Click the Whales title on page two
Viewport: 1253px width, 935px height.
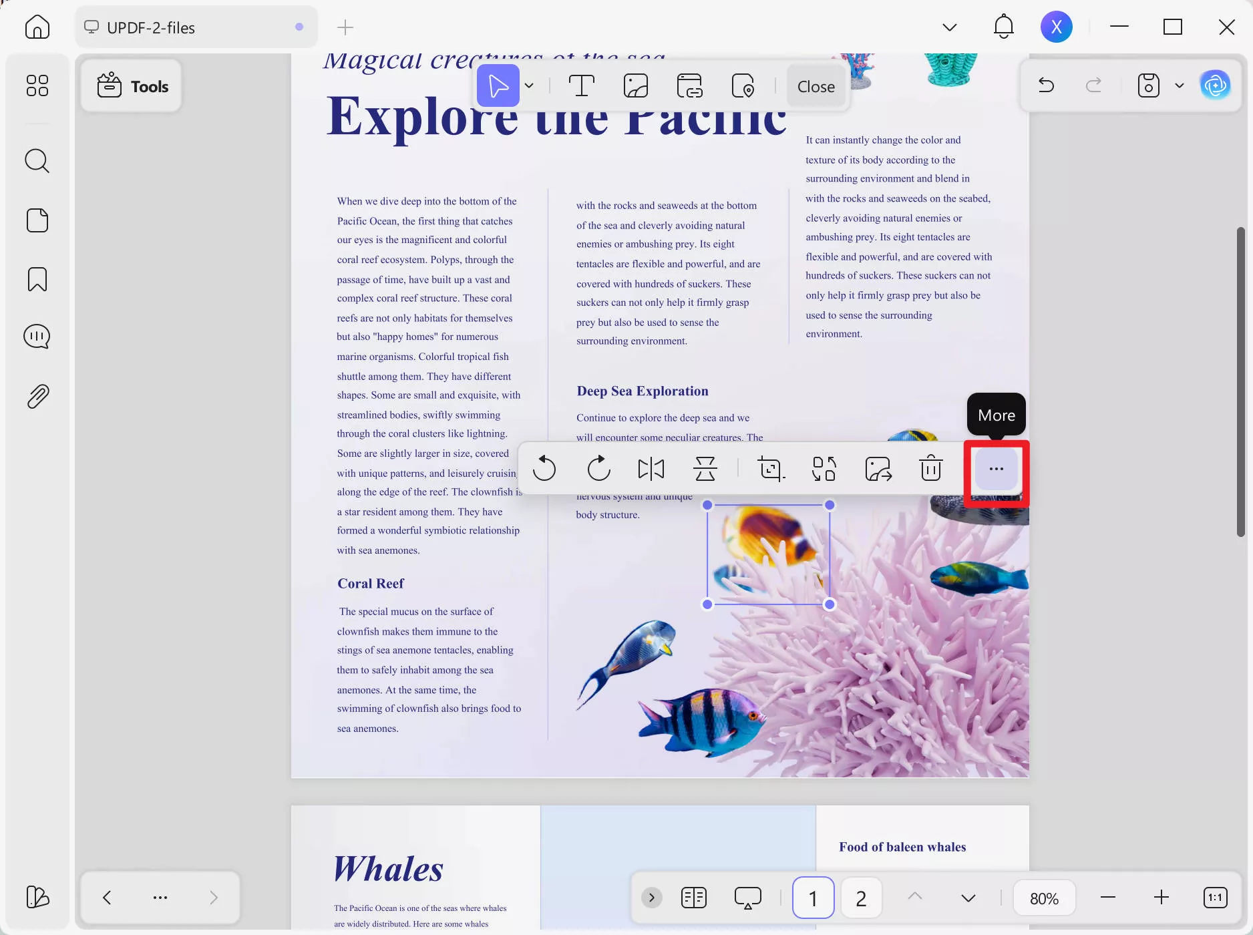pyautogui.click(x=388, y=868)
